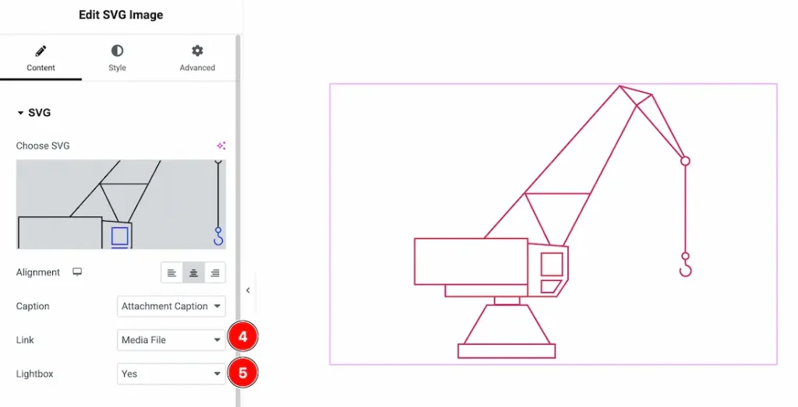Open the Advanced tab via its gear icon
Image resolution: width=798 pixels, height=407 pixels.
click(197, 58)
